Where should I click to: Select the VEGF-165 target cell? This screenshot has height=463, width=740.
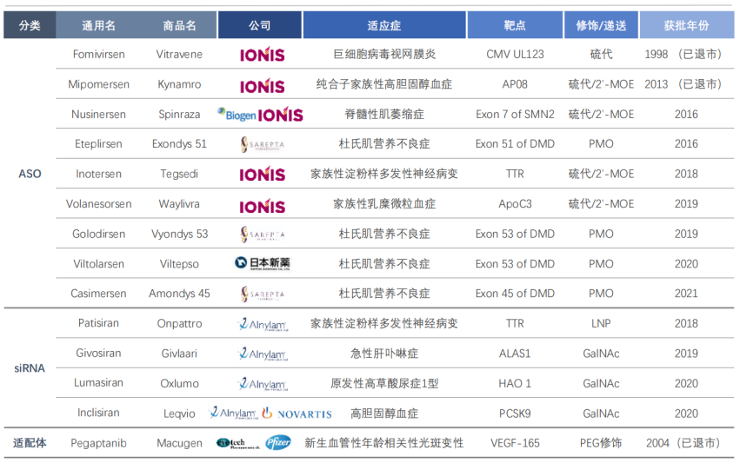click(x=515, y=443)
